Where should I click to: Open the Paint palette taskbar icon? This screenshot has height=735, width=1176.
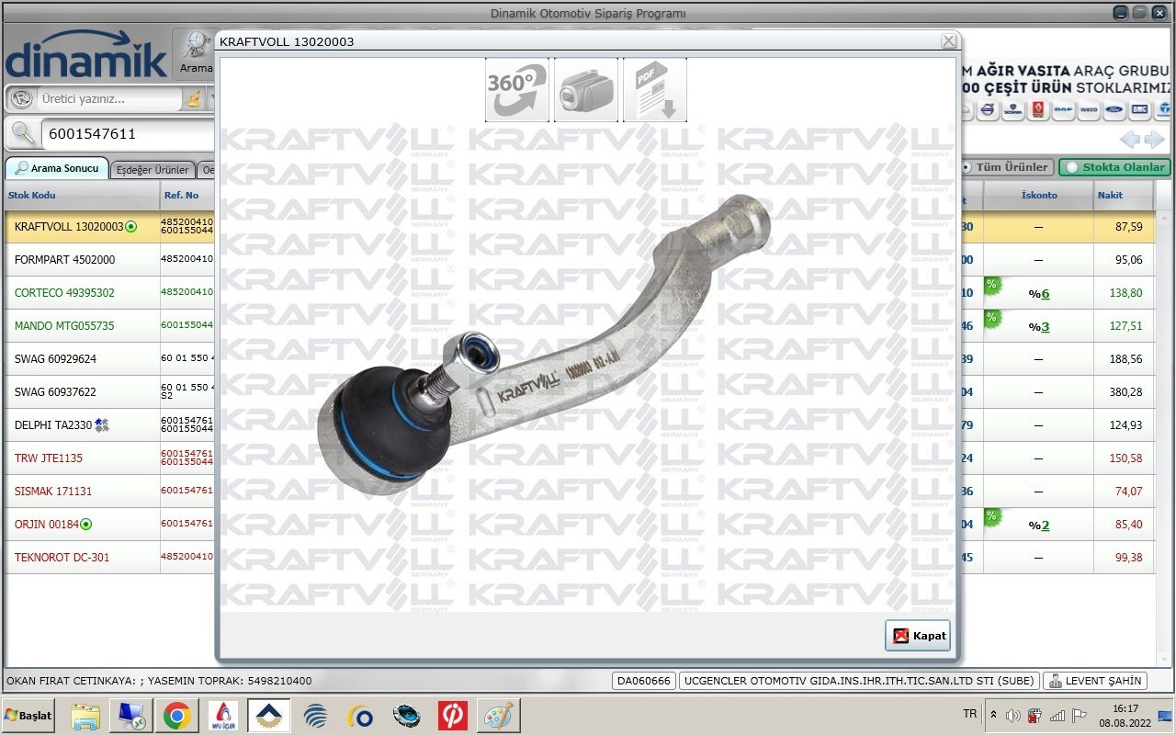(499, 715)
